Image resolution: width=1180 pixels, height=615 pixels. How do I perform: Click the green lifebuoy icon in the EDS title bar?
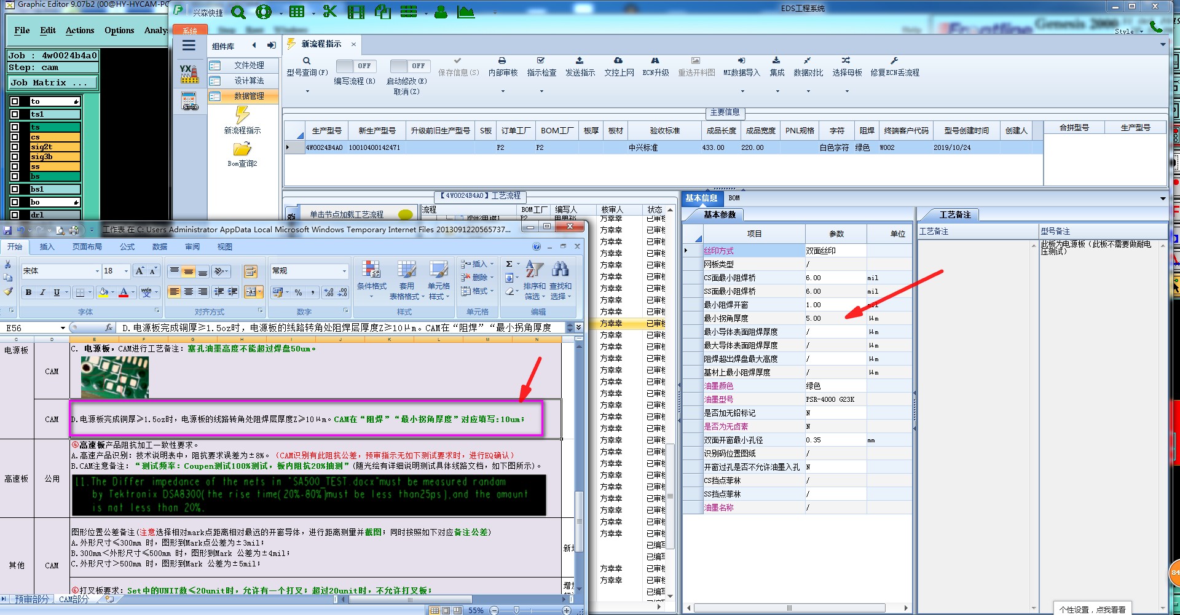tap(264, 12)
